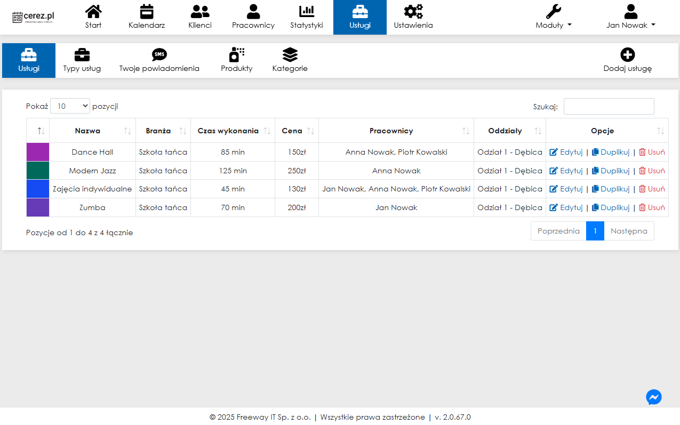Delete the Zumba service
The image size is (680, 425).
[x=652, y=207]
